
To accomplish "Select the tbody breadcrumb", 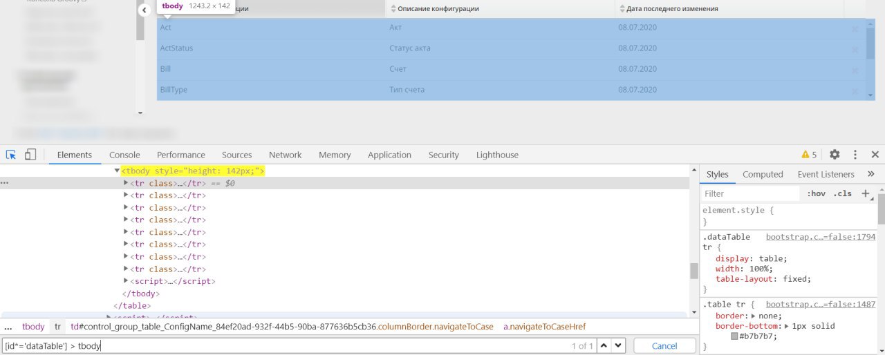I will [33, 327].
